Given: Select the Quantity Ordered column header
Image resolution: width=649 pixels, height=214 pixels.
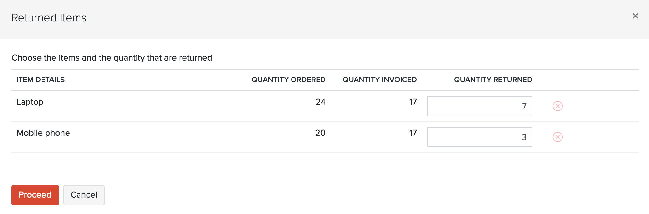Looking at the screenshot, I should (x=288, y=80).
